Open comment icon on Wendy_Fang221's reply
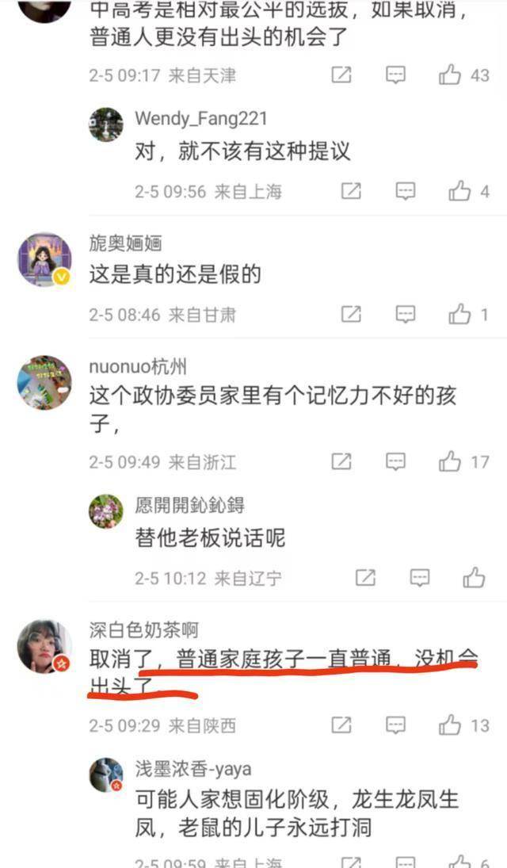 (406, 192)
